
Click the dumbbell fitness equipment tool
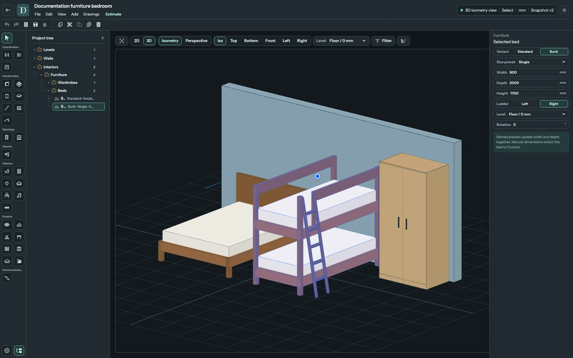pos(7,208)
